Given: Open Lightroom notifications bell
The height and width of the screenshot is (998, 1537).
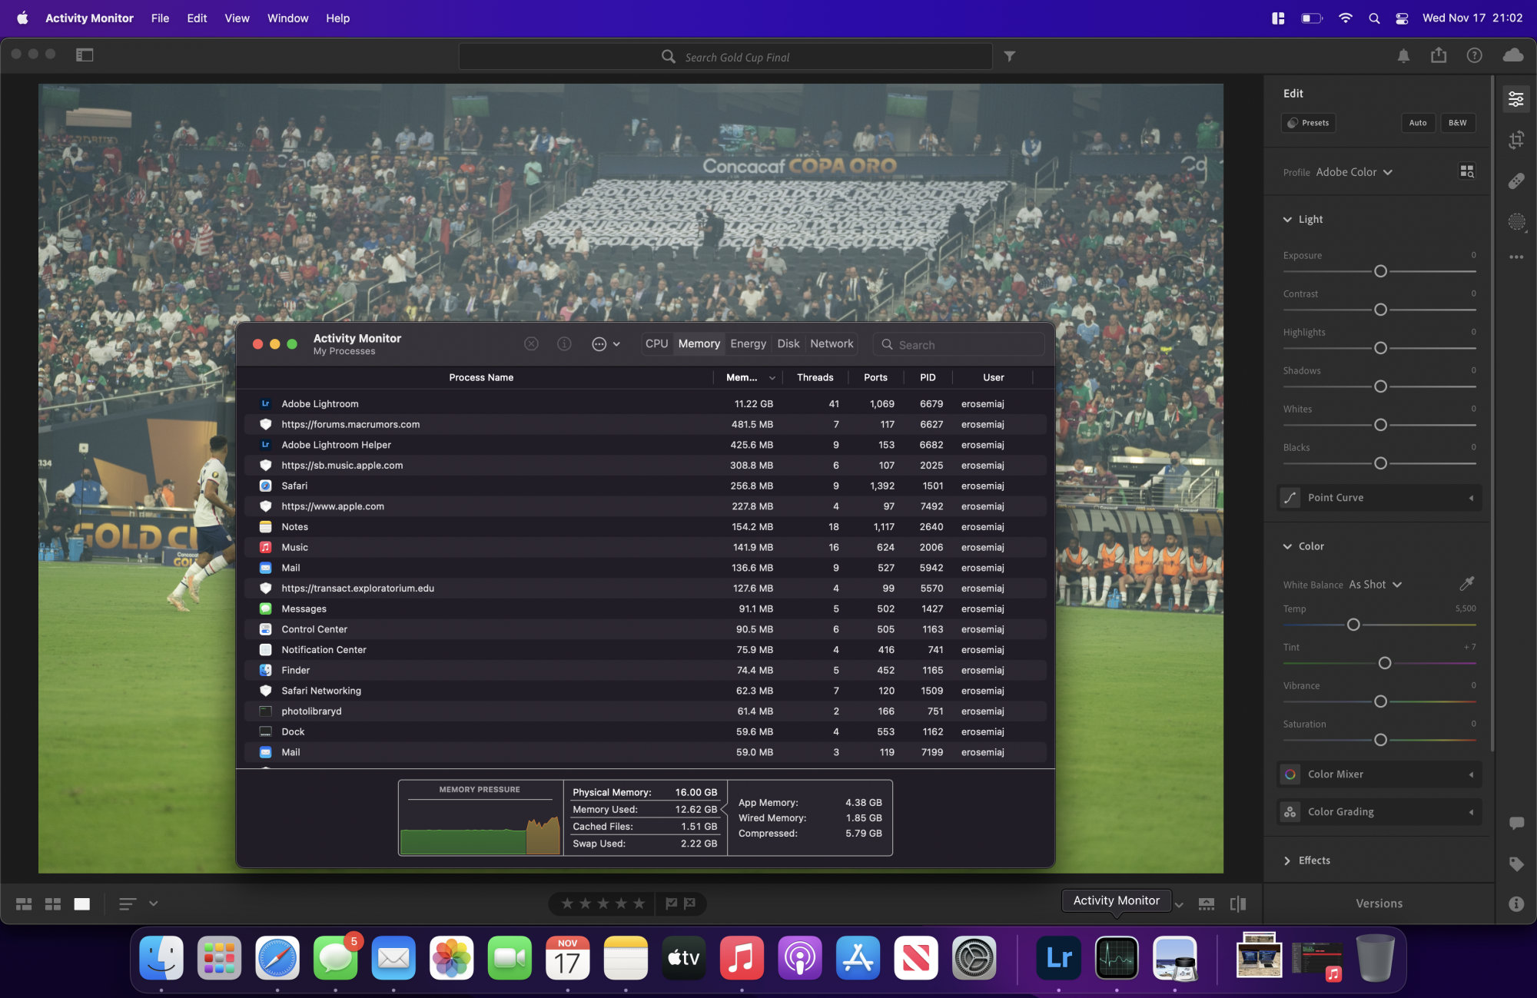Looking at the screenshot, I should tap(1403, 55).
